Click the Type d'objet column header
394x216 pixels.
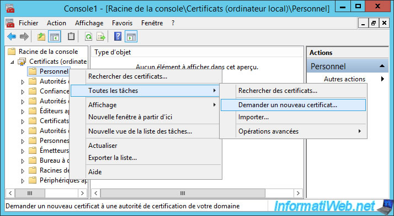[x=197, y=52]
